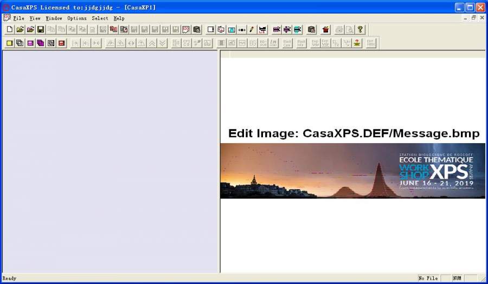The width and height of the screenshot is (488, 284).
Task: Click the XPS workshop banner image
Action: (x=352, y=171)
